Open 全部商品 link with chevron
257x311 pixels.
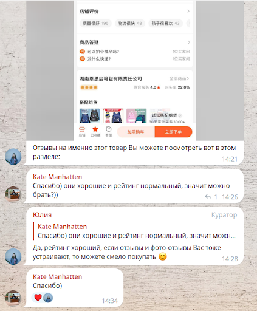click(179, 78)
